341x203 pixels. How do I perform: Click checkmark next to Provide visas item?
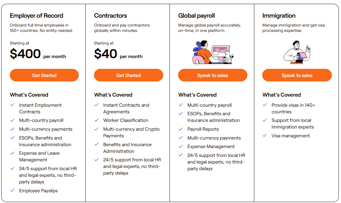coord(265,105)
